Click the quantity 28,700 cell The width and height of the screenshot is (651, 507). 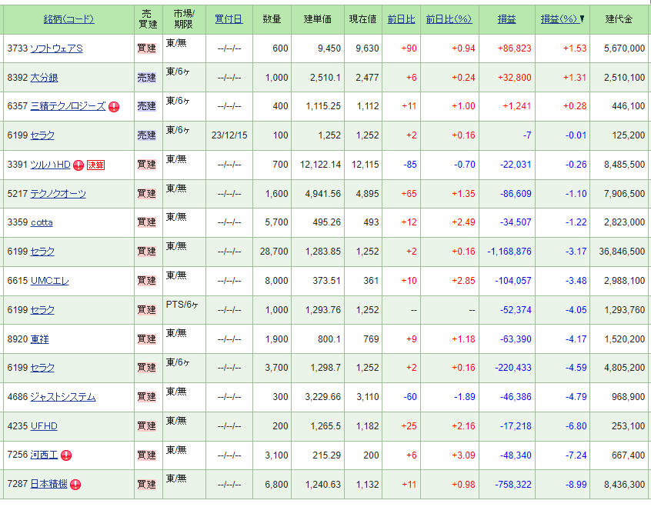pyautogui.click(x=274, y=252)
